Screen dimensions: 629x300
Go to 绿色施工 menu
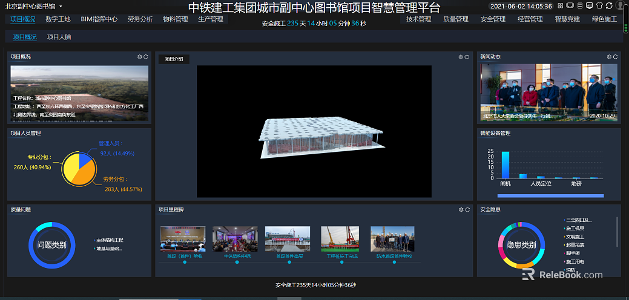[605, 19]
